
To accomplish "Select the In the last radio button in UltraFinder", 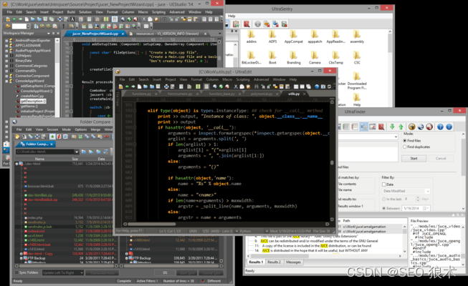I will 384,199.
